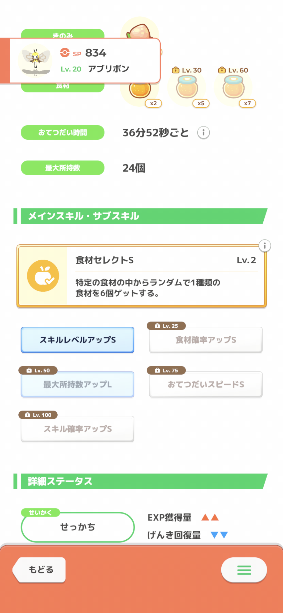This screenshot has height=613, width=283.
Task: Tap locked Lv. 60 honey ingredient
Action: click(233, 87)
